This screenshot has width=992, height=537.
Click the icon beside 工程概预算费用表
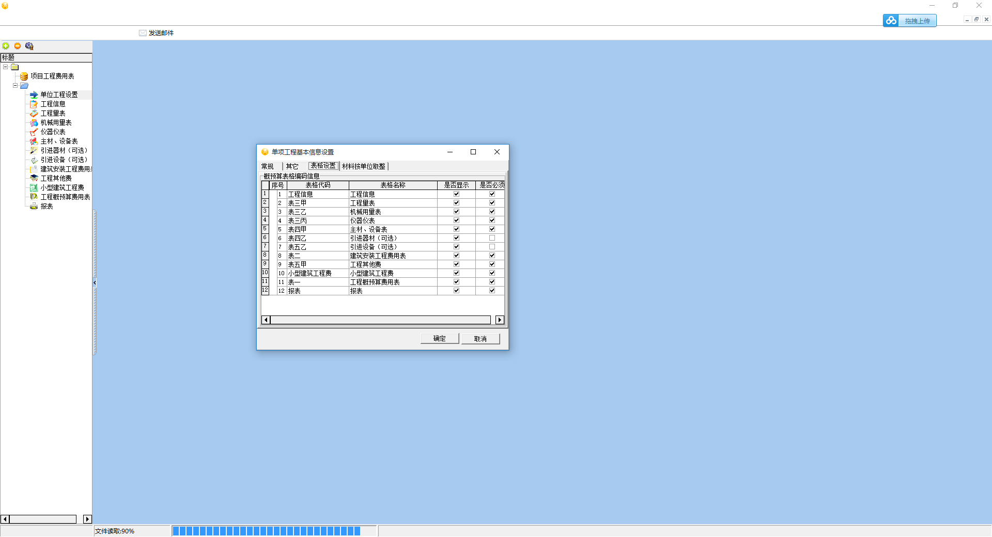pos(34,197)
